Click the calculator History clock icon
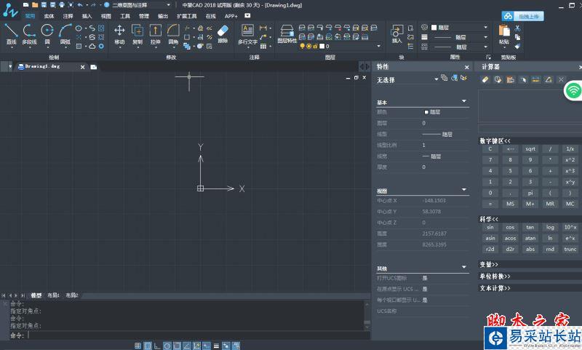582x350 pixels. pyautogui.click(x=498, y=79)
